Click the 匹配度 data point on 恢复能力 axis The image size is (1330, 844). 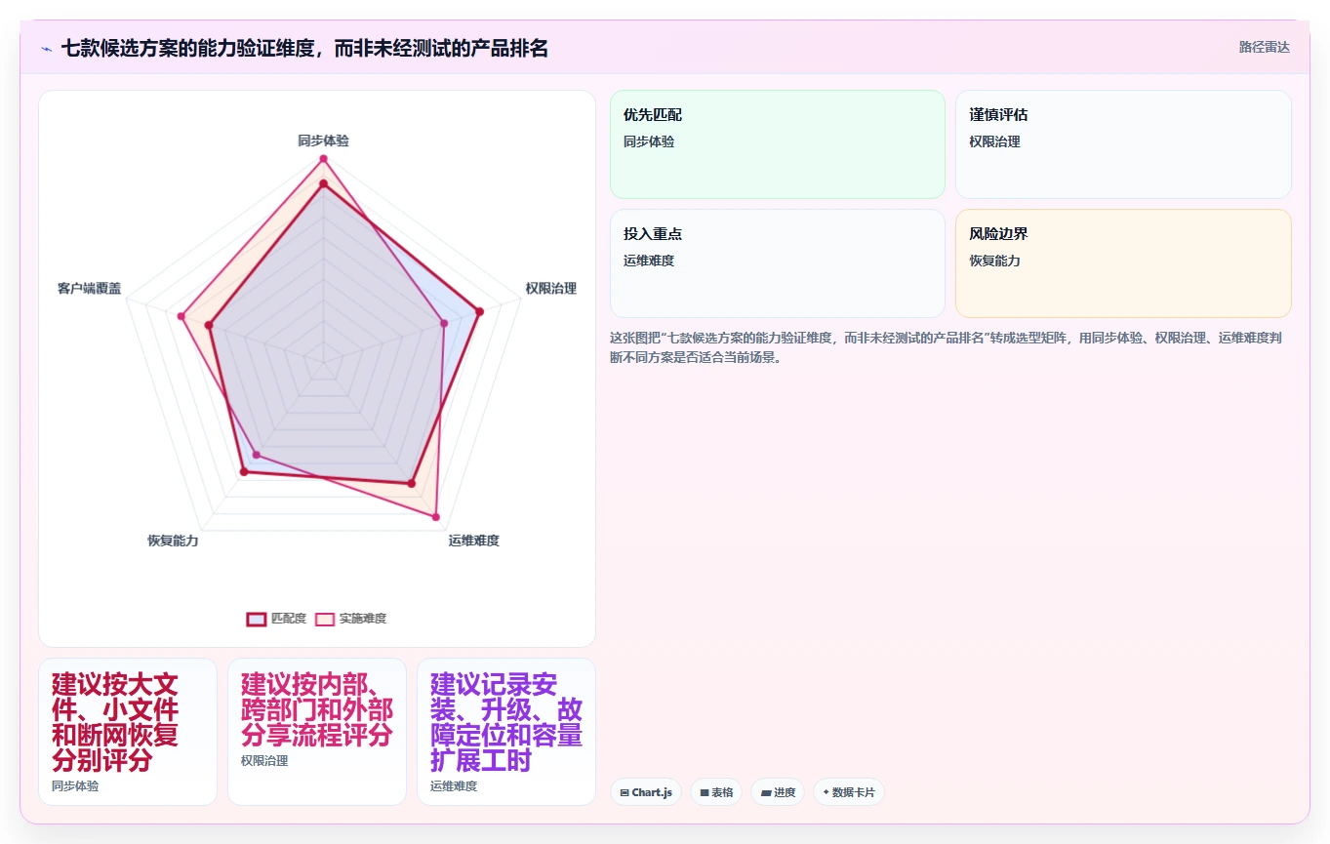tap(244, 472)
